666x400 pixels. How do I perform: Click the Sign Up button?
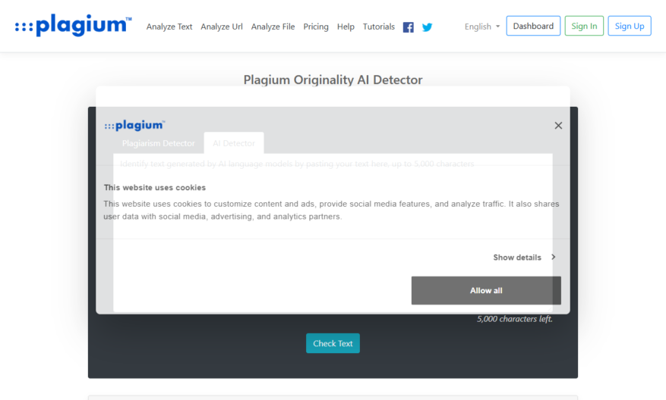click(630, 26)
